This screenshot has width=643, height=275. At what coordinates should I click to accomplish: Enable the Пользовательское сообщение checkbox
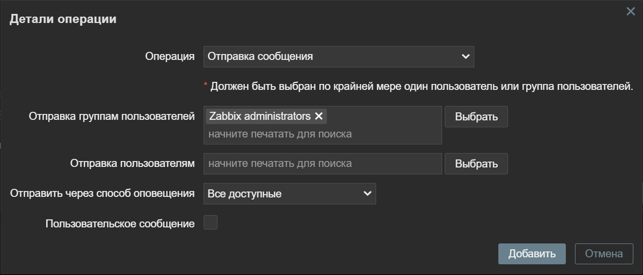point(211,223)
